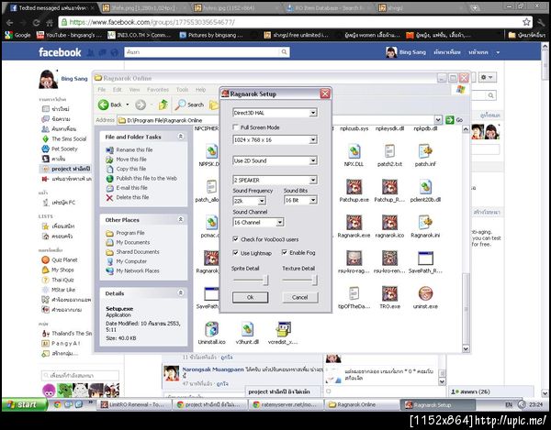Toggle Use Lightmap checkbox
The width and height of the screenshot is (551, 430).
point(236,252)
